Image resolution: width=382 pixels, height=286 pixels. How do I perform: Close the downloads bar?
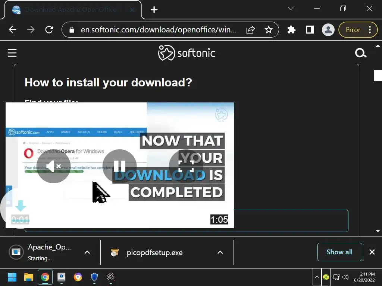coord(372,252)
